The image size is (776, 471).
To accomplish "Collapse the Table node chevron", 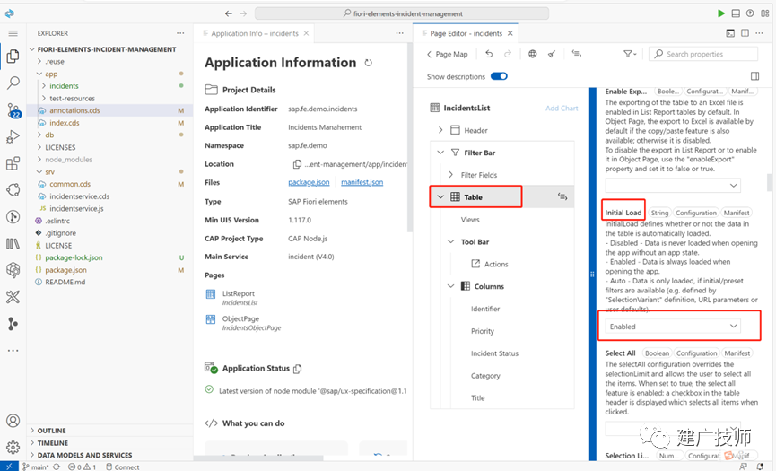I will 440,196.
